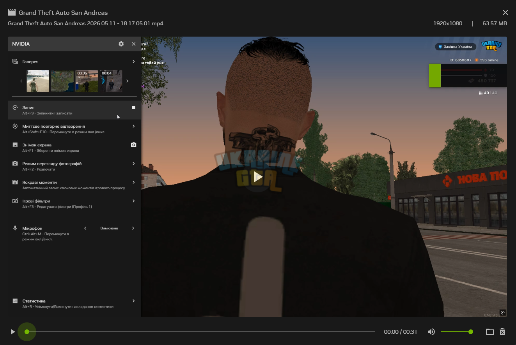Click the Ігрові фільтри filter icon
Screen dimensions: 516x345
click(x=15, y=201)
